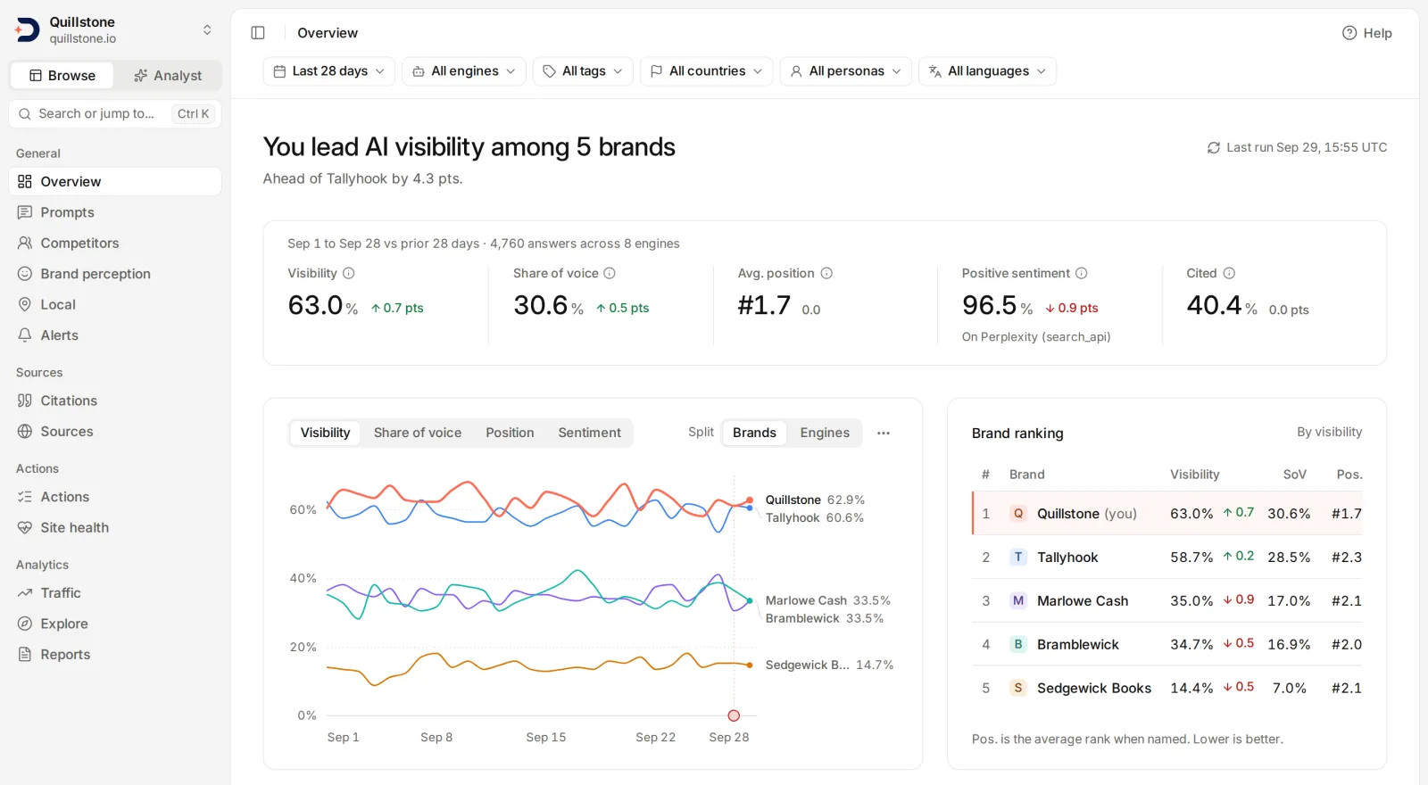Open Reports in the sidebar
The image size is (1428, 785).
click(115, 655)
